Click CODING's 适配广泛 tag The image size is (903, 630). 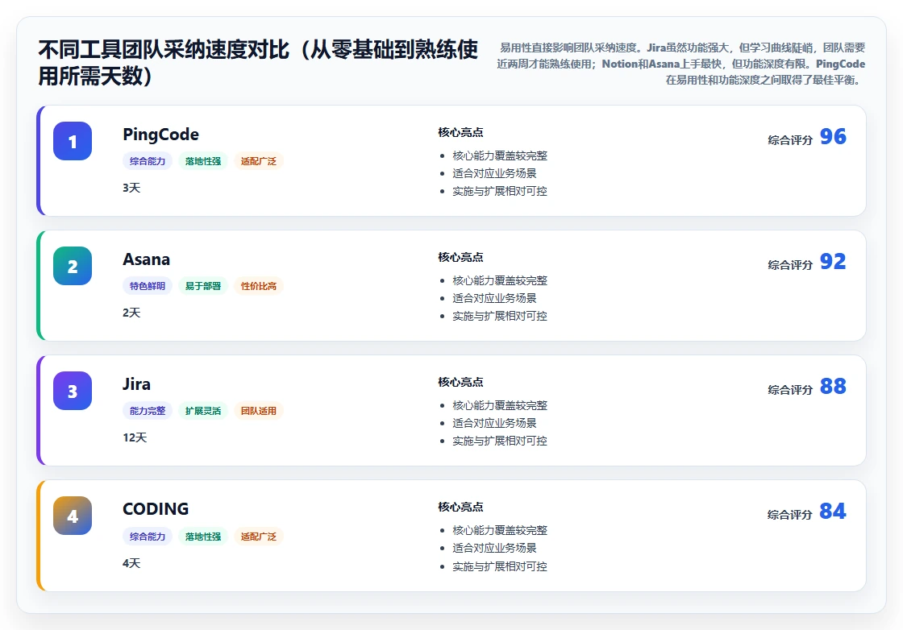(x=259, y=537)
